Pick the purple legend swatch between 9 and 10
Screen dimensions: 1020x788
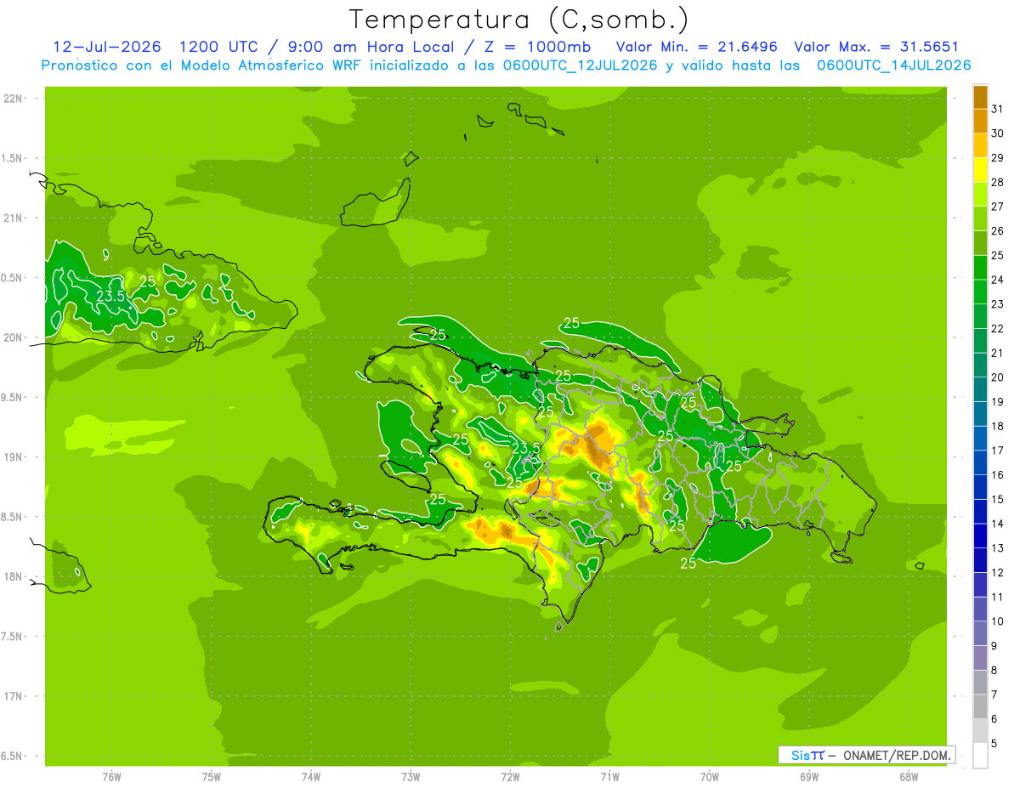[x=980, y=633]
